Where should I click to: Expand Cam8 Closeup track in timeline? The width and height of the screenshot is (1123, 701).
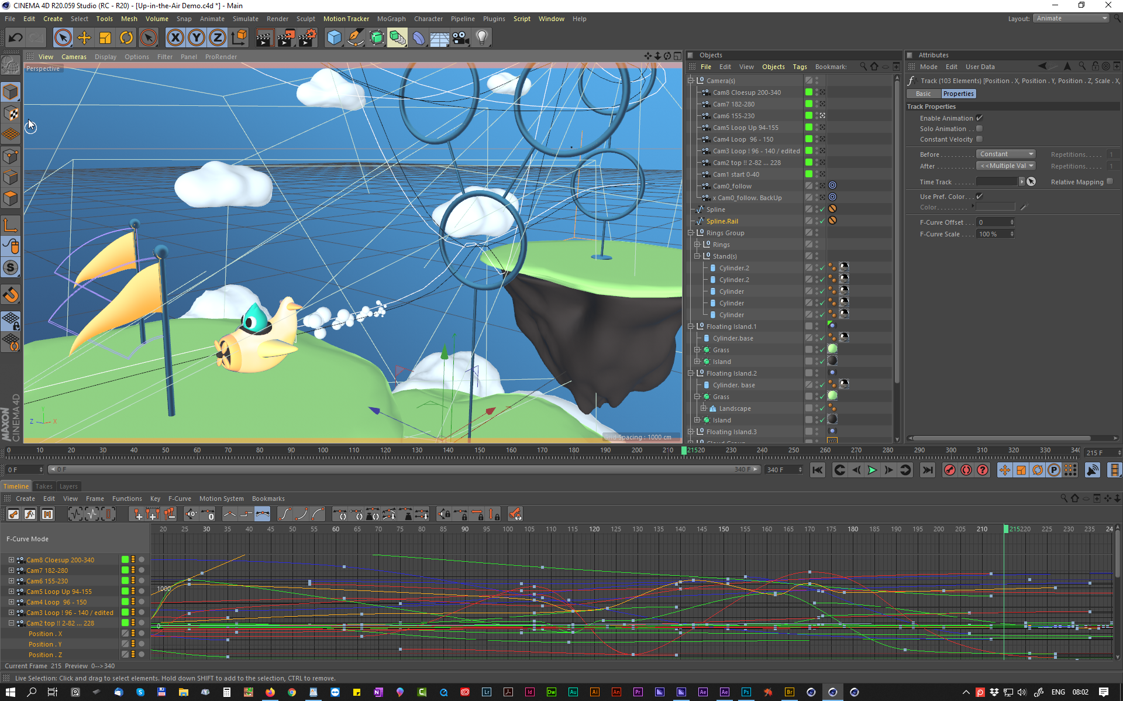11,560
